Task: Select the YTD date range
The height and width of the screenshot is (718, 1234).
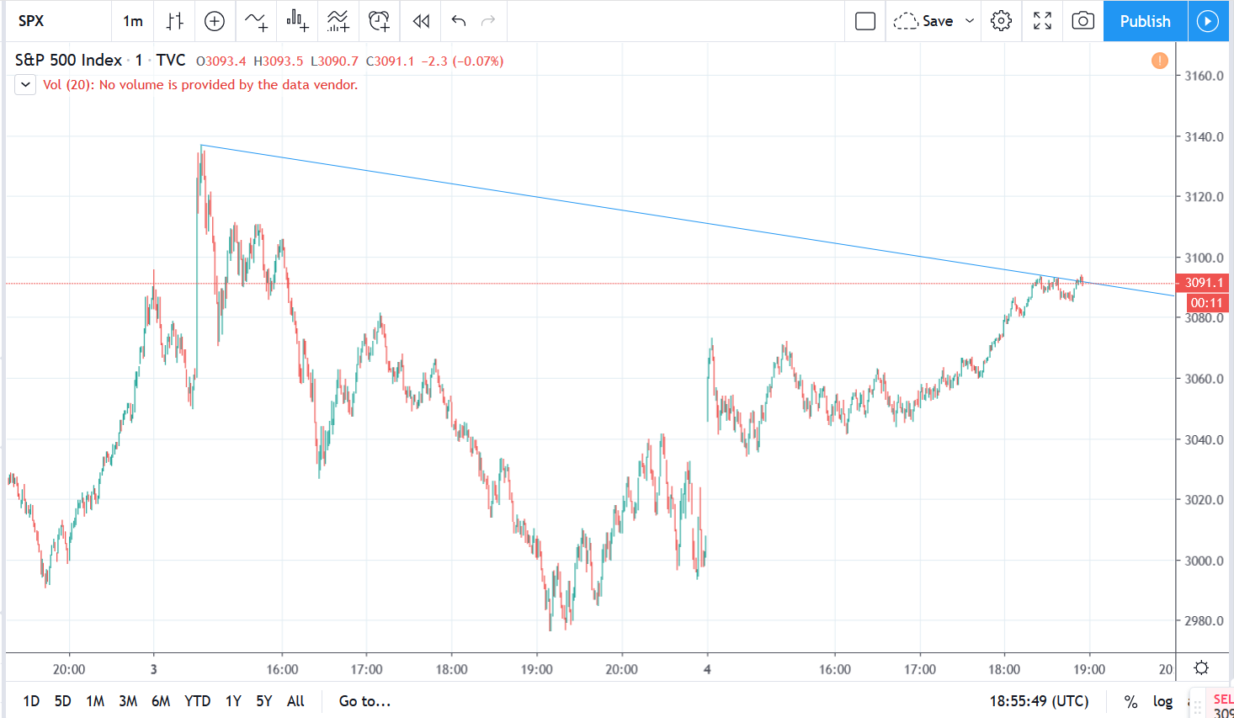Action: point(197,701)
